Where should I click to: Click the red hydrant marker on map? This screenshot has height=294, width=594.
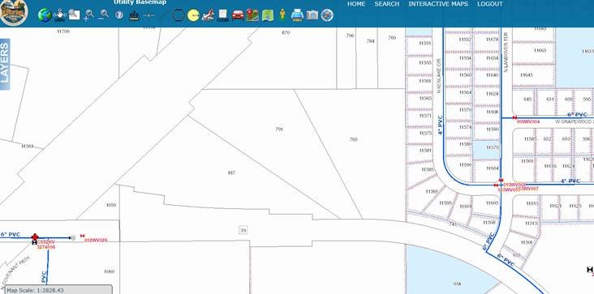click(x=35, y=237)
